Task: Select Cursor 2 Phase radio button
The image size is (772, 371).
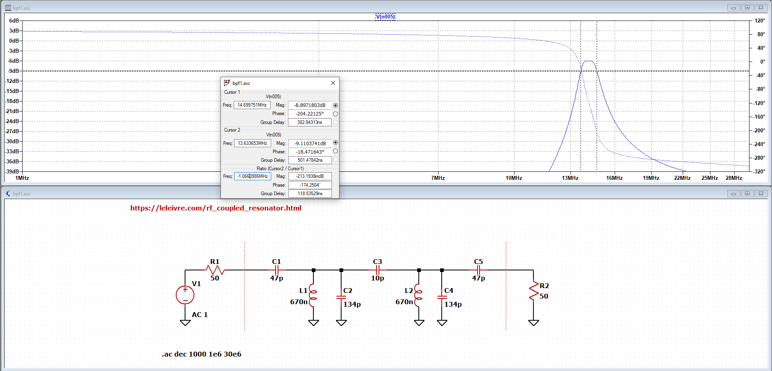Action: (x=336, y=151)
